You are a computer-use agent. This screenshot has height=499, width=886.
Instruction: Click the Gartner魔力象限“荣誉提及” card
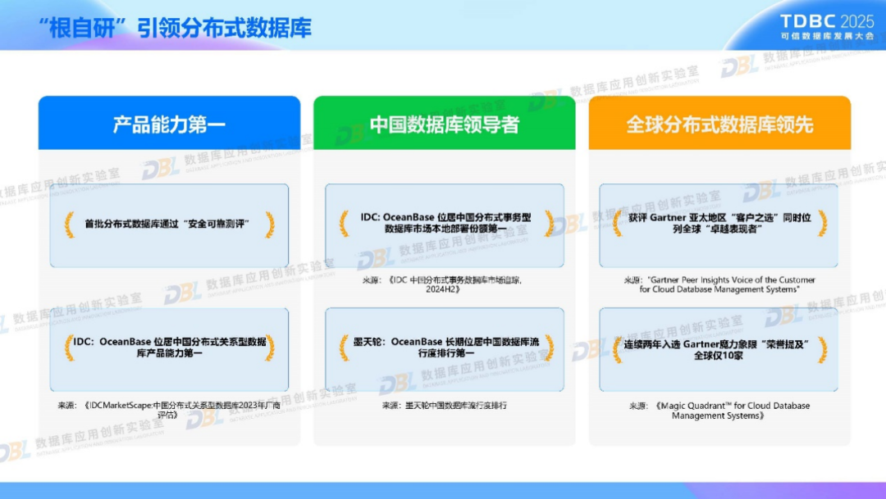pyautogui.click(x=719, y=349)
